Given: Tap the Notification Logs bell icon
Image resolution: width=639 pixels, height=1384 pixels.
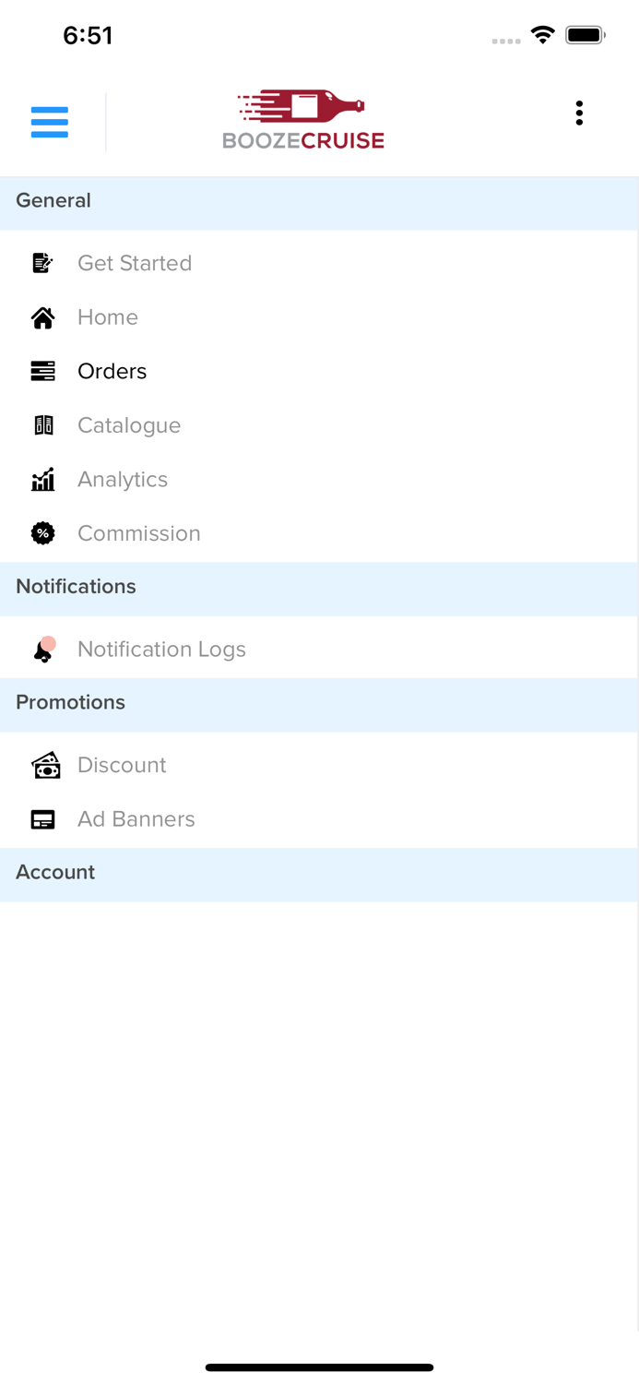Looking at the screenshot, I should coord(43,650).
